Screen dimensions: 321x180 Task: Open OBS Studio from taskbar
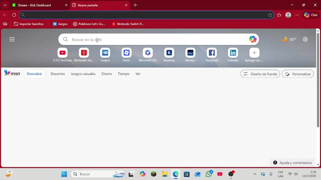tap(231, 174)
